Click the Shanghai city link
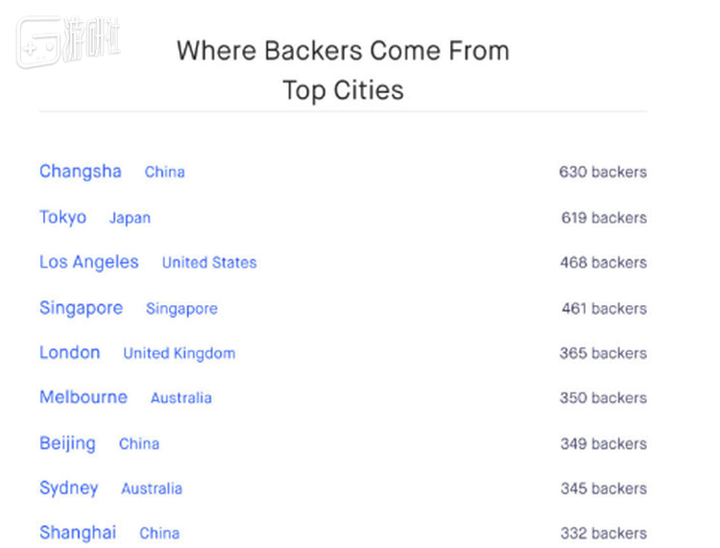The width and height of the screenshot is (720, 548). [x=78, y=533]
